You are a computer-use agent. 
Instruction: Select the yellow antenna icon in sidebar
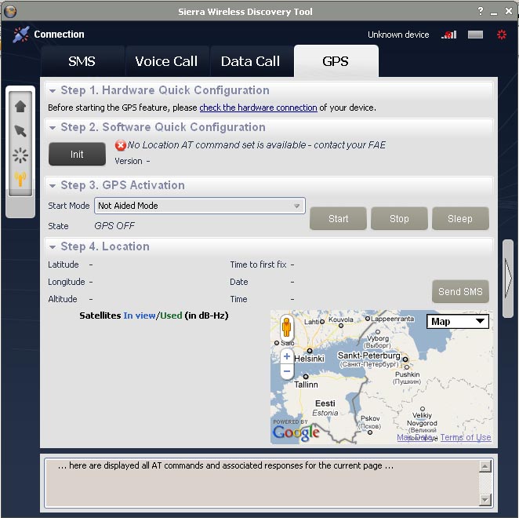[x=20, y=180]
